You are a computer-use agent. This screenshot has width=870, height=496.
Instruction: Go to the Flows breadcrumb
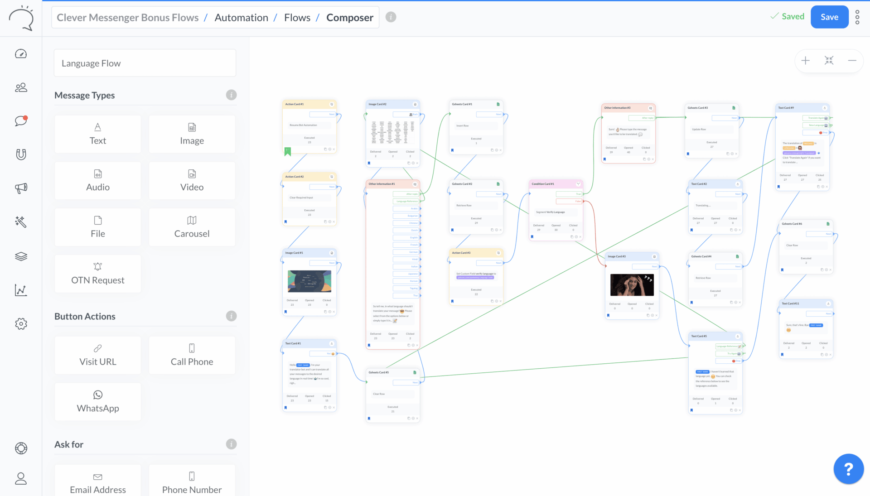[x=297, y=18]
